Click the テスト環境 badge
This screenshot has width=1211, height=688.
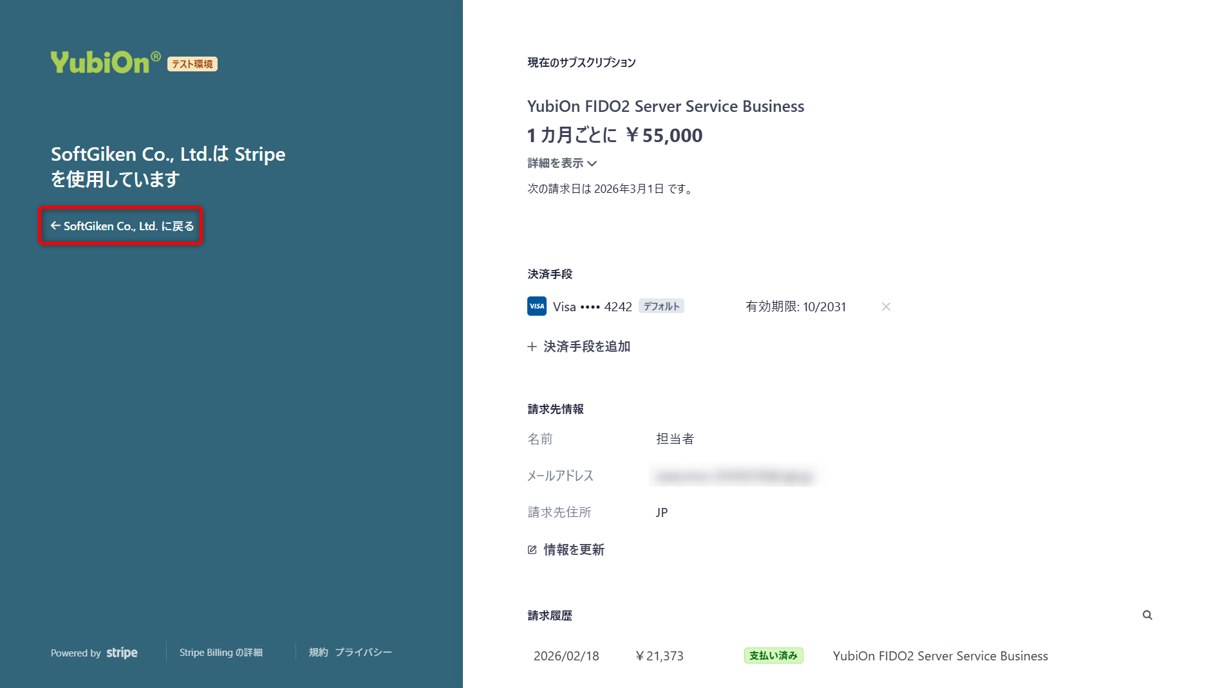[192, 64]
